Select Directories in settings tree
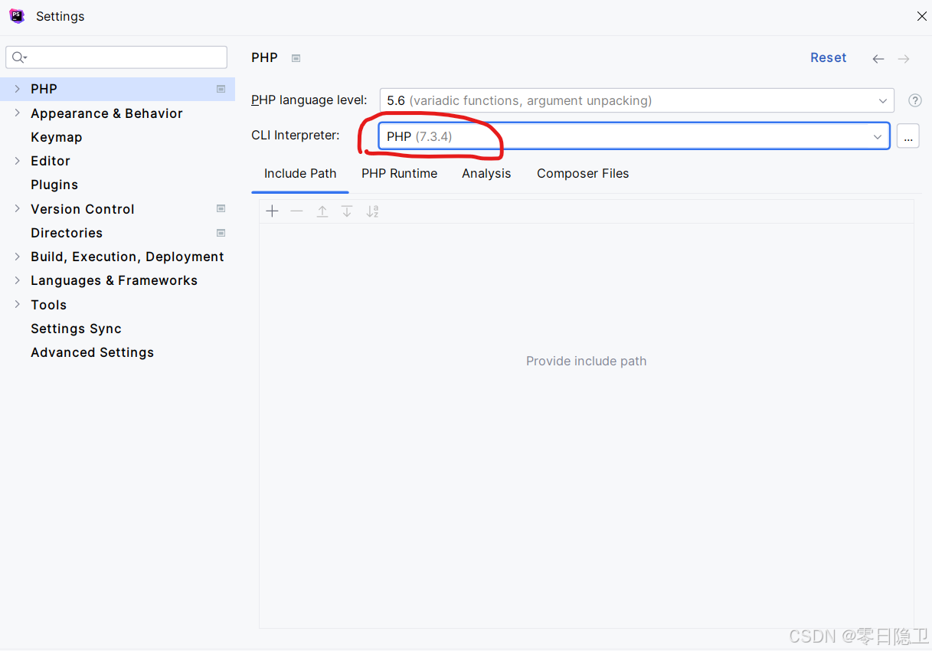932x651 pixels. click(x=67, y=233)
